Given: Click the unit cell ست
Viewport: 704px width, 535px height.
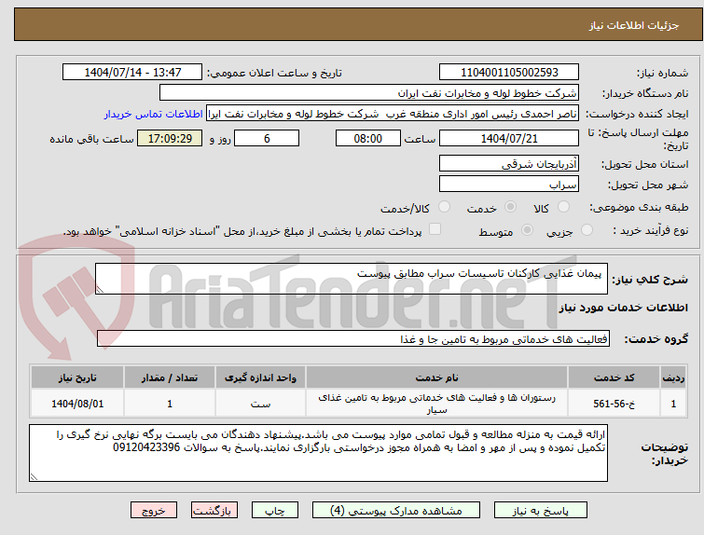Looking at the screenshot, I should click(x=260, y=404).
